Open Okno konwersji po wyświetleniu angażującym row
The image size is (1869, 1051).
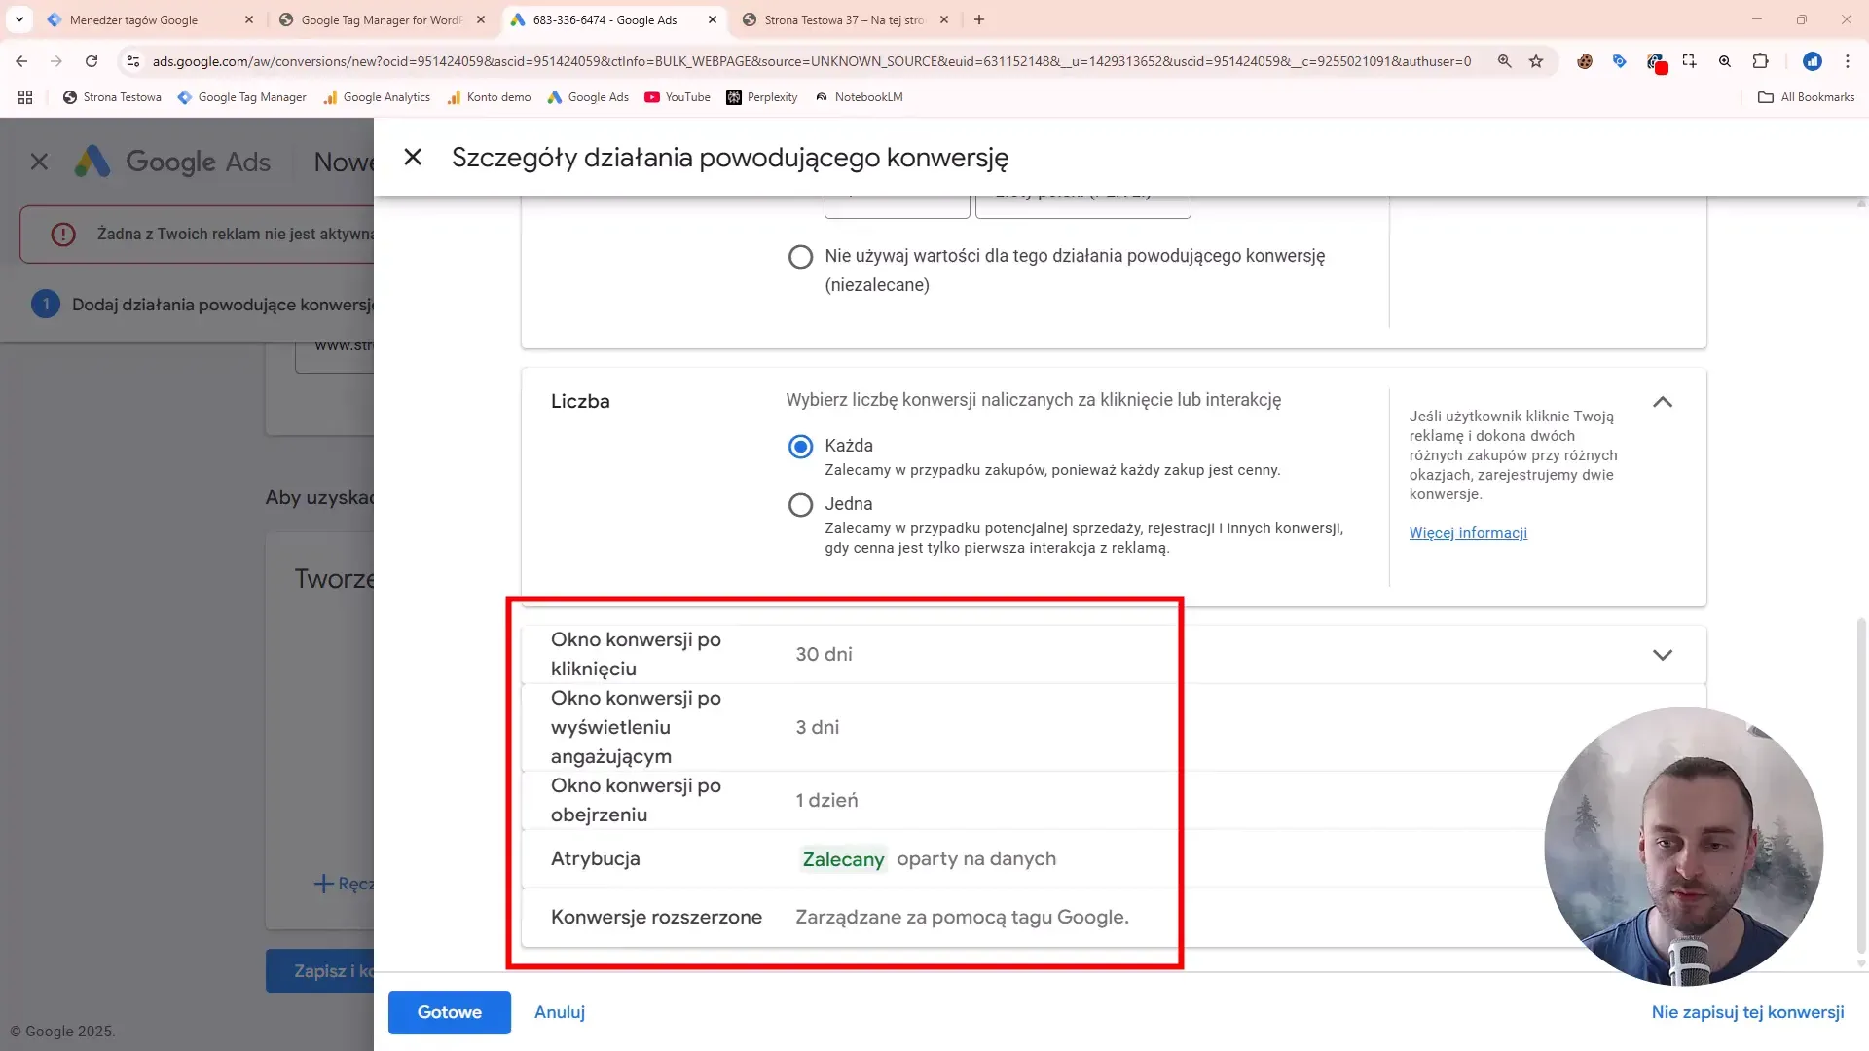[1113, 728]
